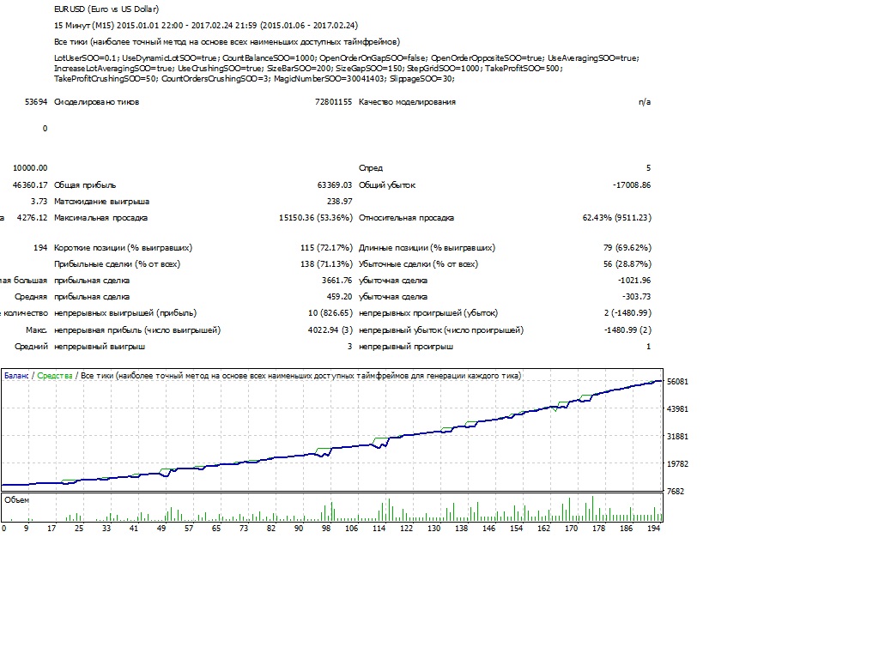The height and width of the screenshot is (659, 879).
Task: Select the modelling quality value n/a
Action: [x=645, y=102]
